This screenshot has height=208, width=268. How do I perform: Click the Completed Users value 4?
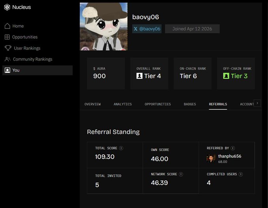(x=209, y=183)
